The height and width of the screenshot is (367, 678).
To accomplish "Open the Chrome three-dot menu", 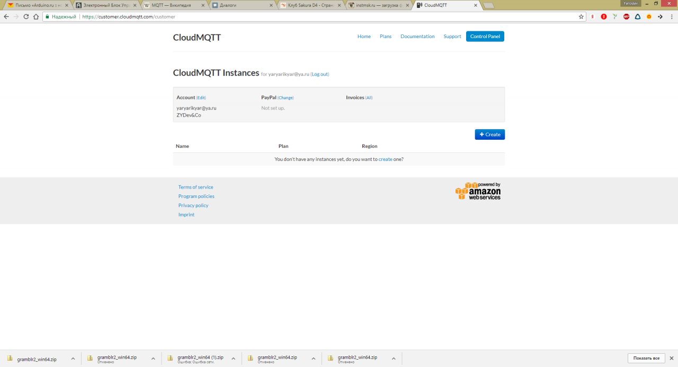I will 671,16.
